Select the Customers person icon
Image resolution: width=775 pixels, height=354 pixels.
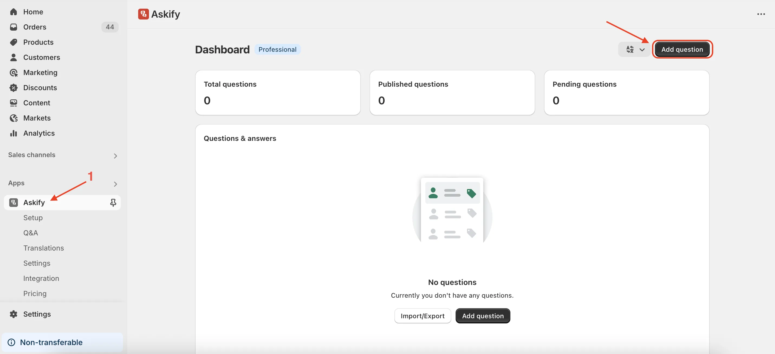click(x=14, y=57)
